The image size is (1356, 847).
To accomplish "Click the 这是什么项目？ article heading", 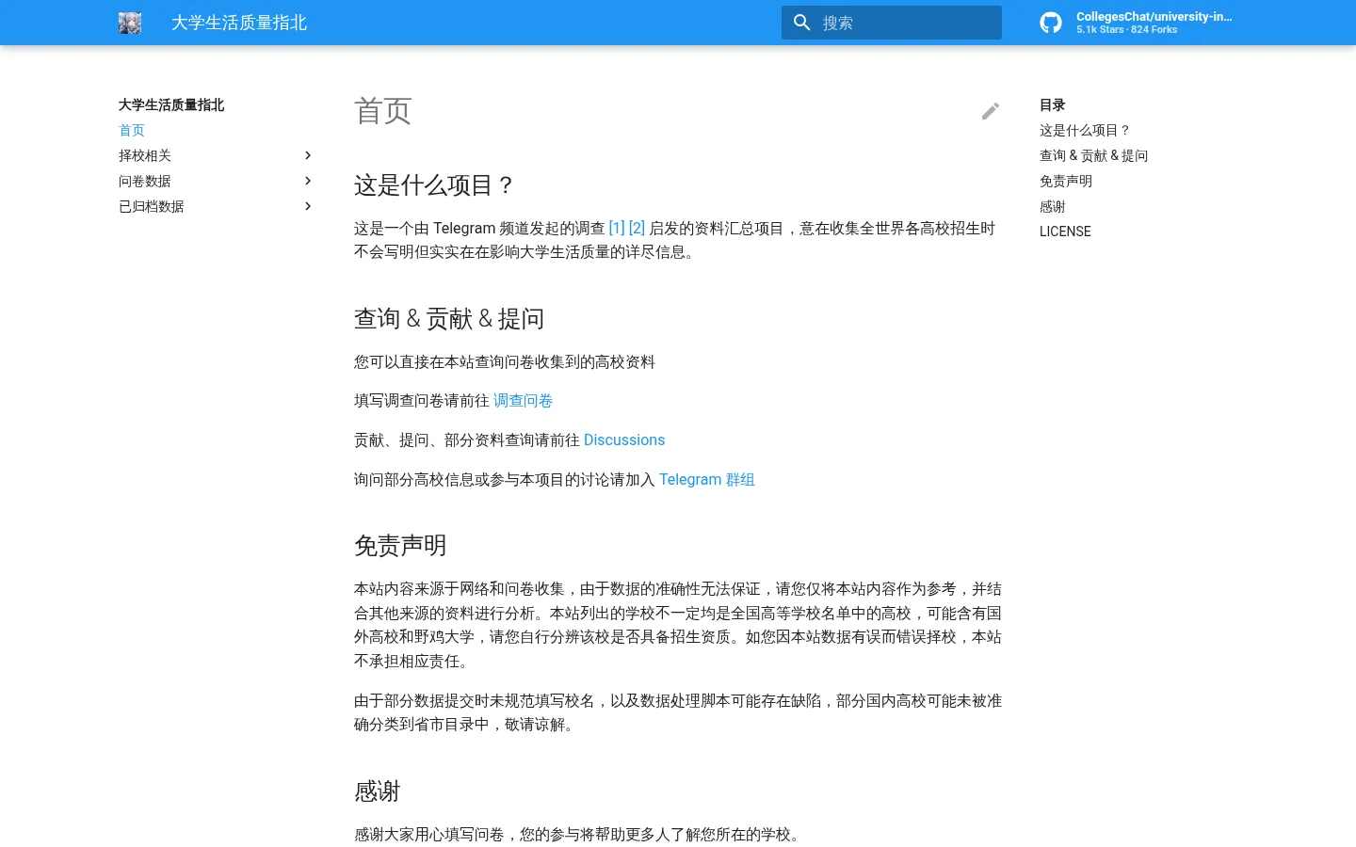I will [434, 185].
